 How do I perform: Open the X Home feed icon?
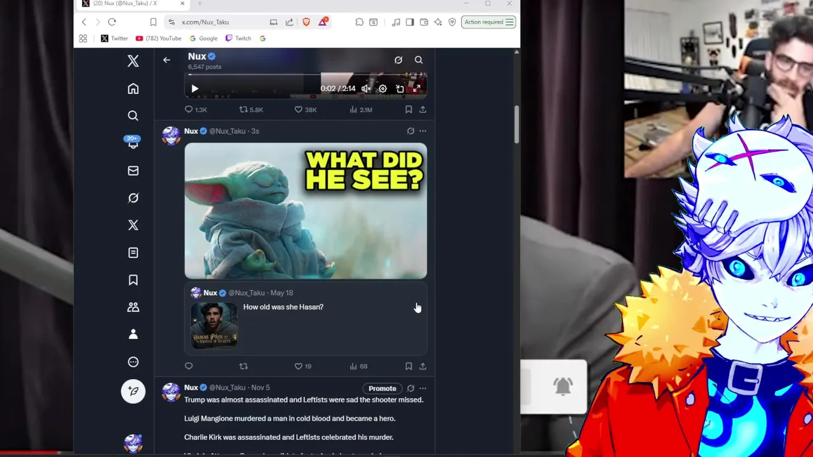133,89
